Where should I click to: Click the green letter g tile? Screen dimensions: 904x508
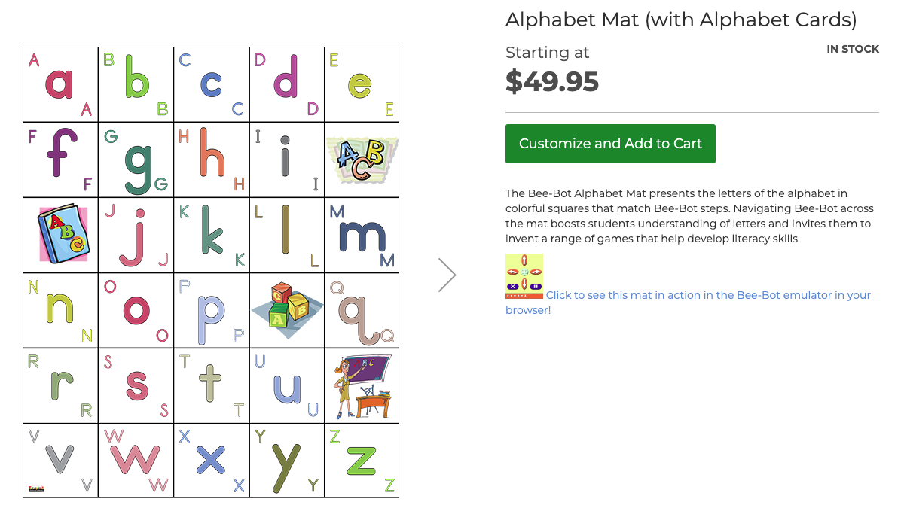[136, 160]
